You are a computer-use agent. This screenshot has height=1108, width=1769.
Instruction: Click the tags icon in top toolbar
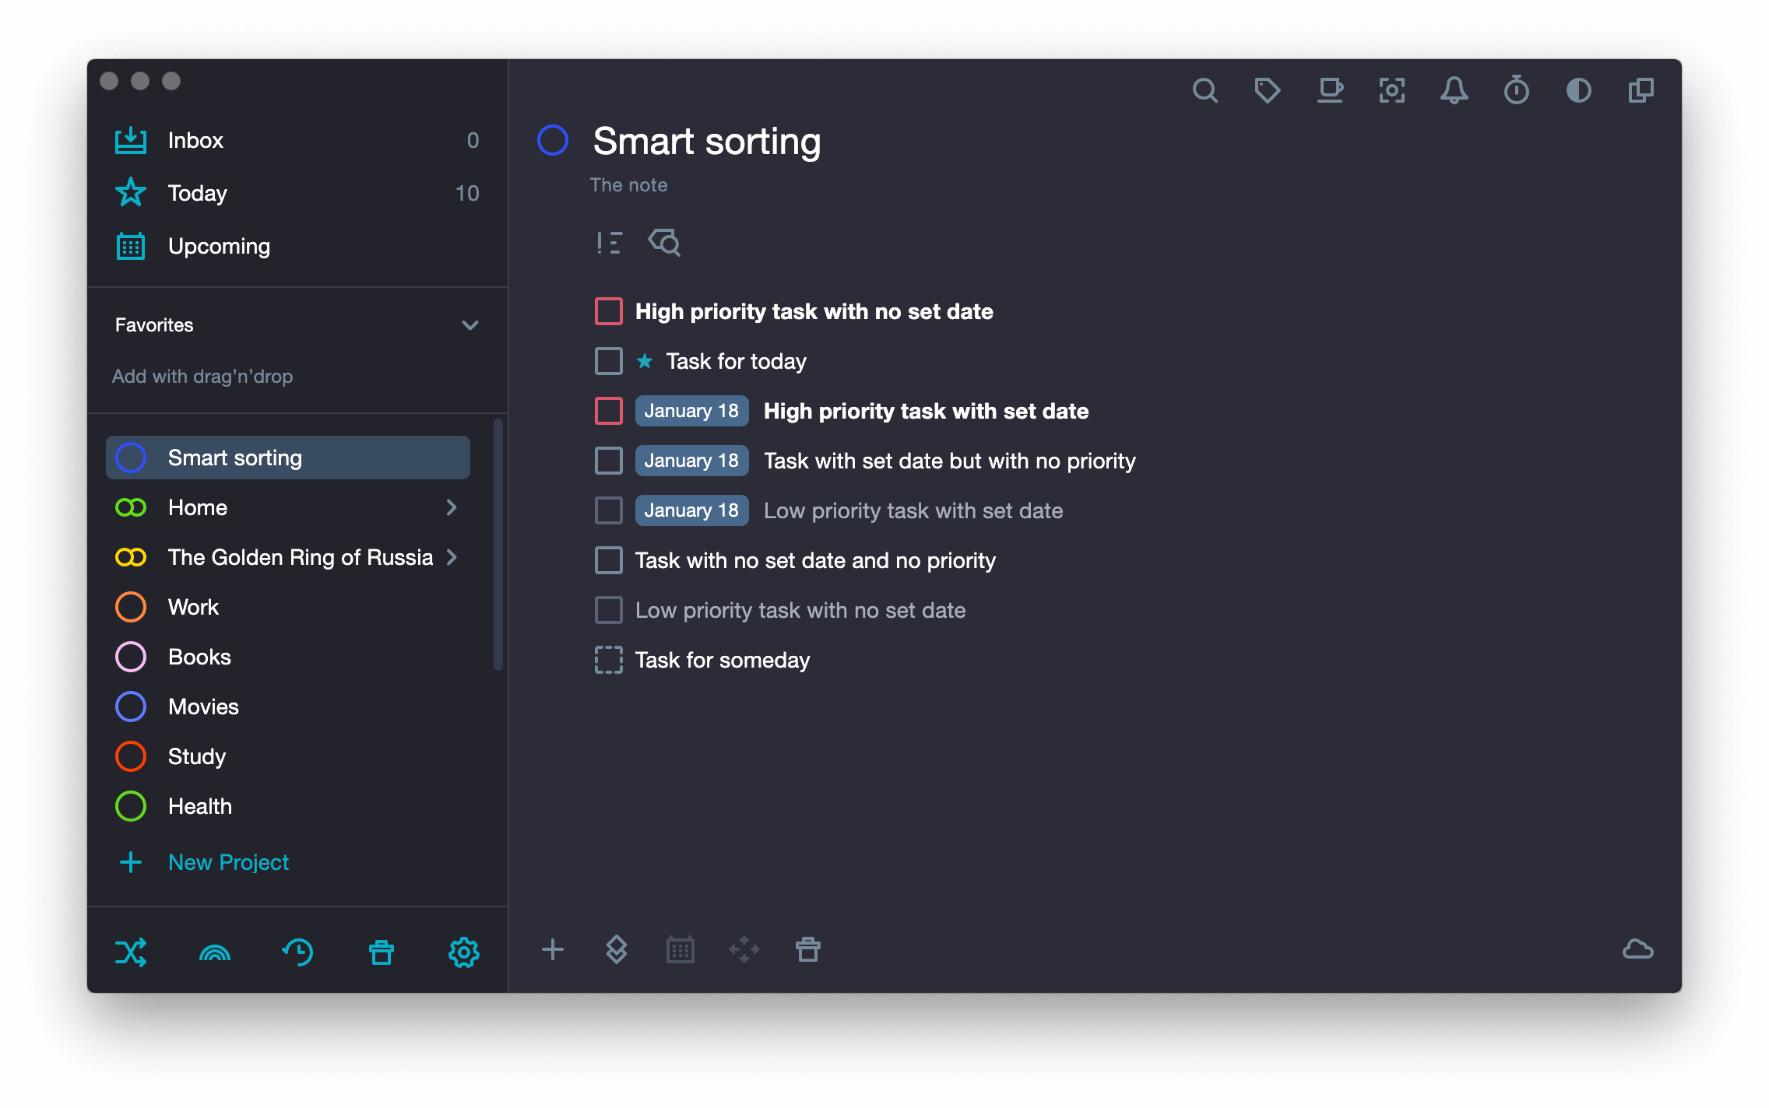(1267, 91)
